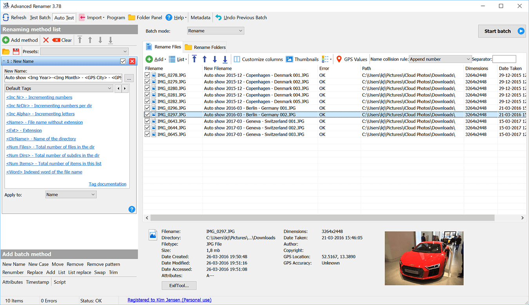Show thumbnails in the file list
The width and height of the screenshot is (529, 305).
point(301,59)
